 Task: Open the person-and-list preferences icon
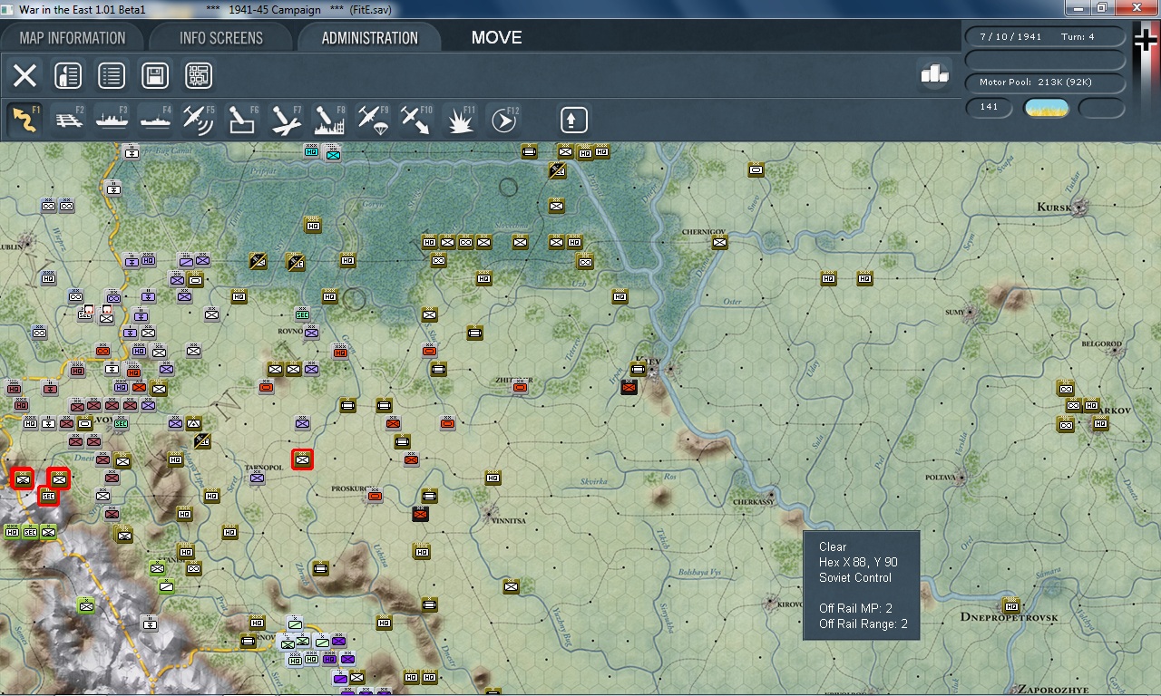pyautogui.click(x=68, y=75)
